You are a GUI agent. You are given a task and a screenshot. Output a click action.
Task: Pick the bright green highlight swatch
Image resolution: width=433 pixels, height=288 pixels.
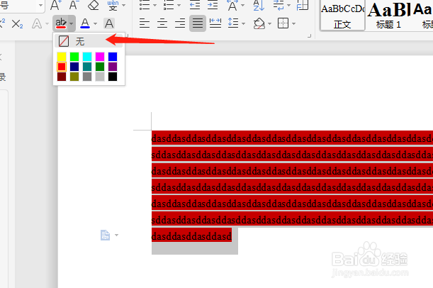pos(74,57)
